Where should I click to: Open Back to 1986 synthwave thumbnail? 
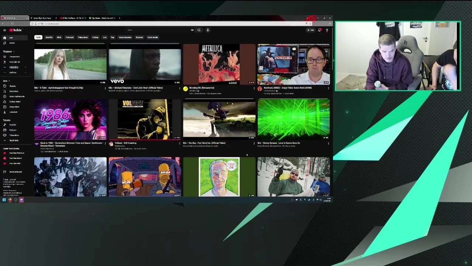coord(70,119)
